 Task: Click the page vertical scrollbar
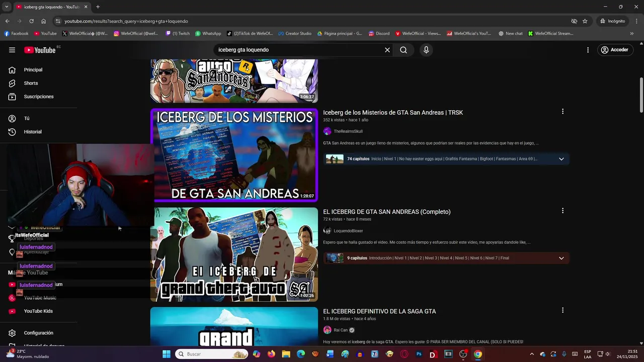[641, 96]
